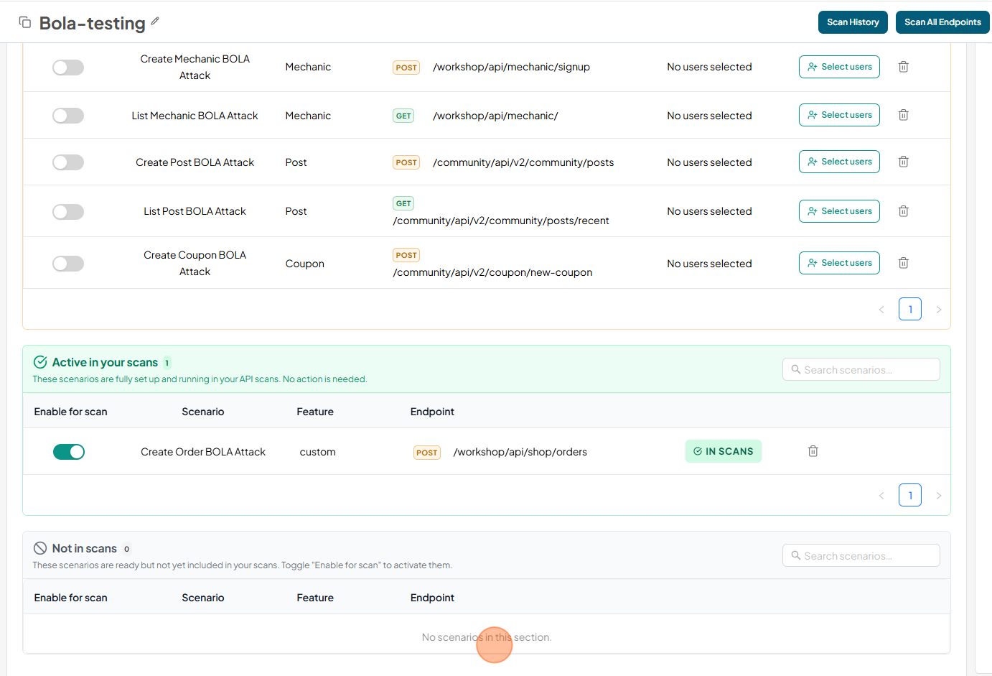Click the copy icon beside Bola-testing title

(x=25, y=22)
